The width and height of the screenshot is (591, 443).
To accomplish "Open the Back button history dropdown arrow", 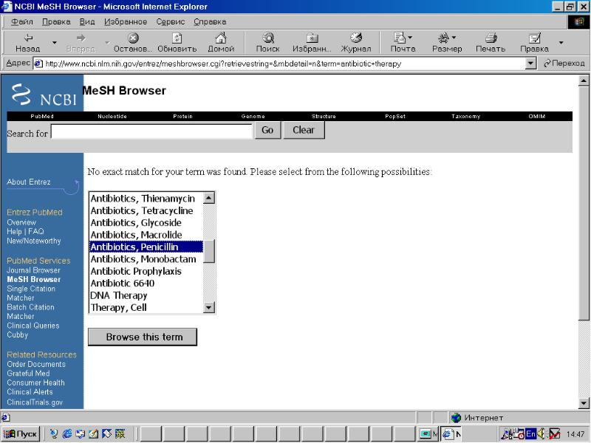I will point(54,43).
